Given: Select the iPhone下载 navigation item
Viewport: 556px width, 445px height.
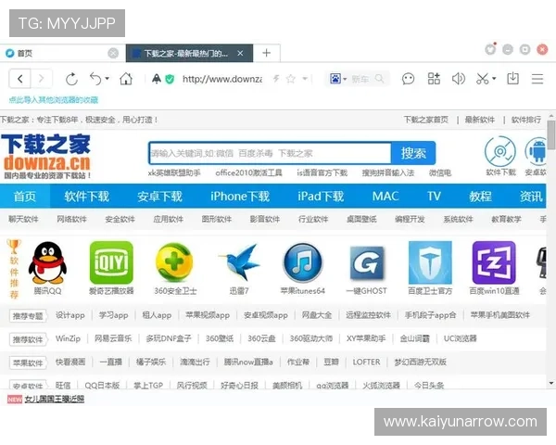Looking at the screenshot, I should (x=240, y=197).
